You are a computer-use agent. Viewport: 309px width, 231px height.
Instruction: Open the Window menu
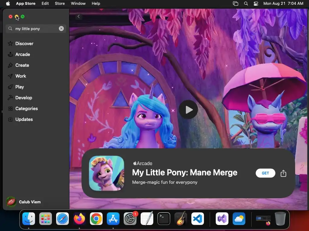(78, 3)
